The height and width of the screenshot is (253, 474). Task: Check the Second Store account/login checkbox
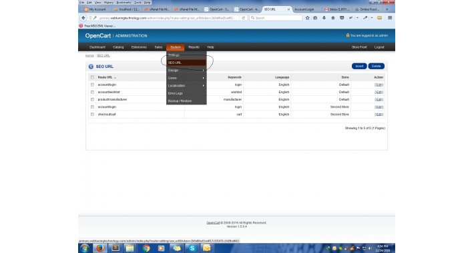pyautogui.click(x=92, y=107)
